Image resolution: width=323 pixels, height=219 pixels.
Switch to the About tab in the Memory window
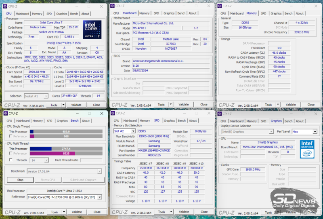point(300,13)
